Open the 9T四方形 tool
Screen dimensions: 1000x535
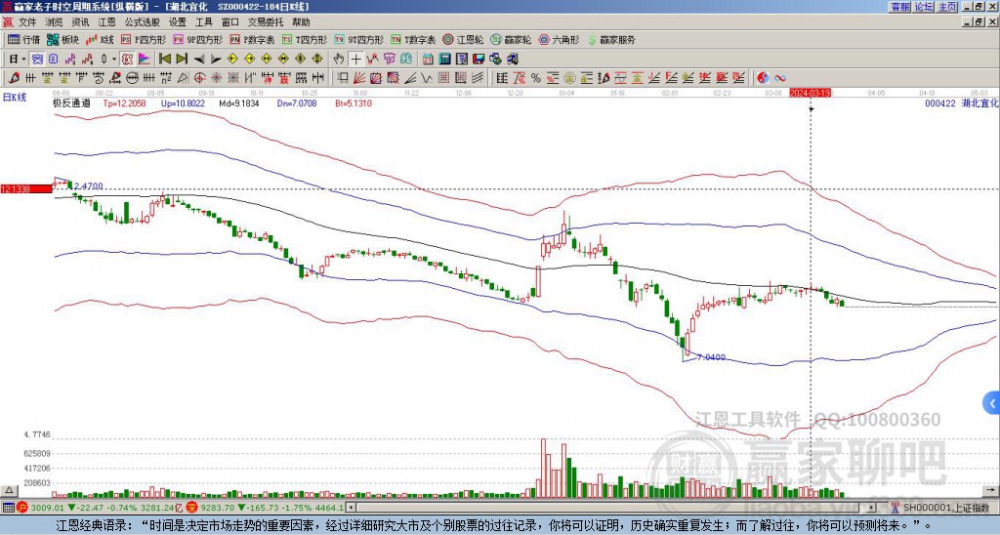tap(359, 39)
